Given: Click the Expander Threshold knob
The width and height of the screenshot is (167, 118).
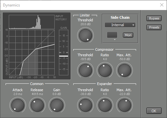Looking at the screenshot, I should (85, 105).
